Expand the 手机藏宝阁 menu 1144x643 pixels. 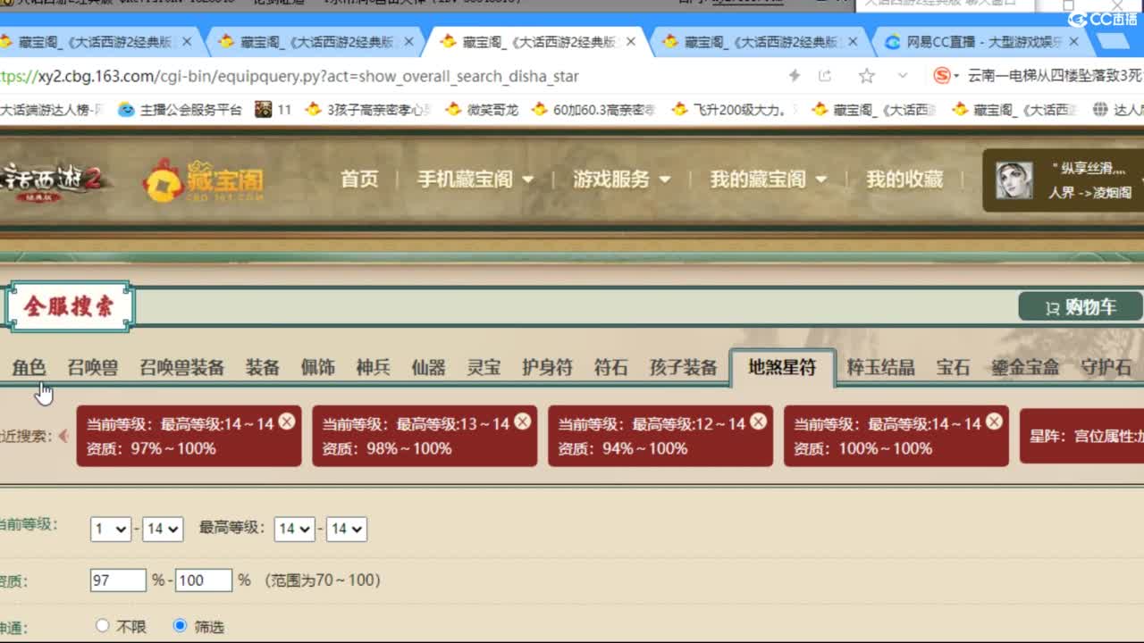475,180
